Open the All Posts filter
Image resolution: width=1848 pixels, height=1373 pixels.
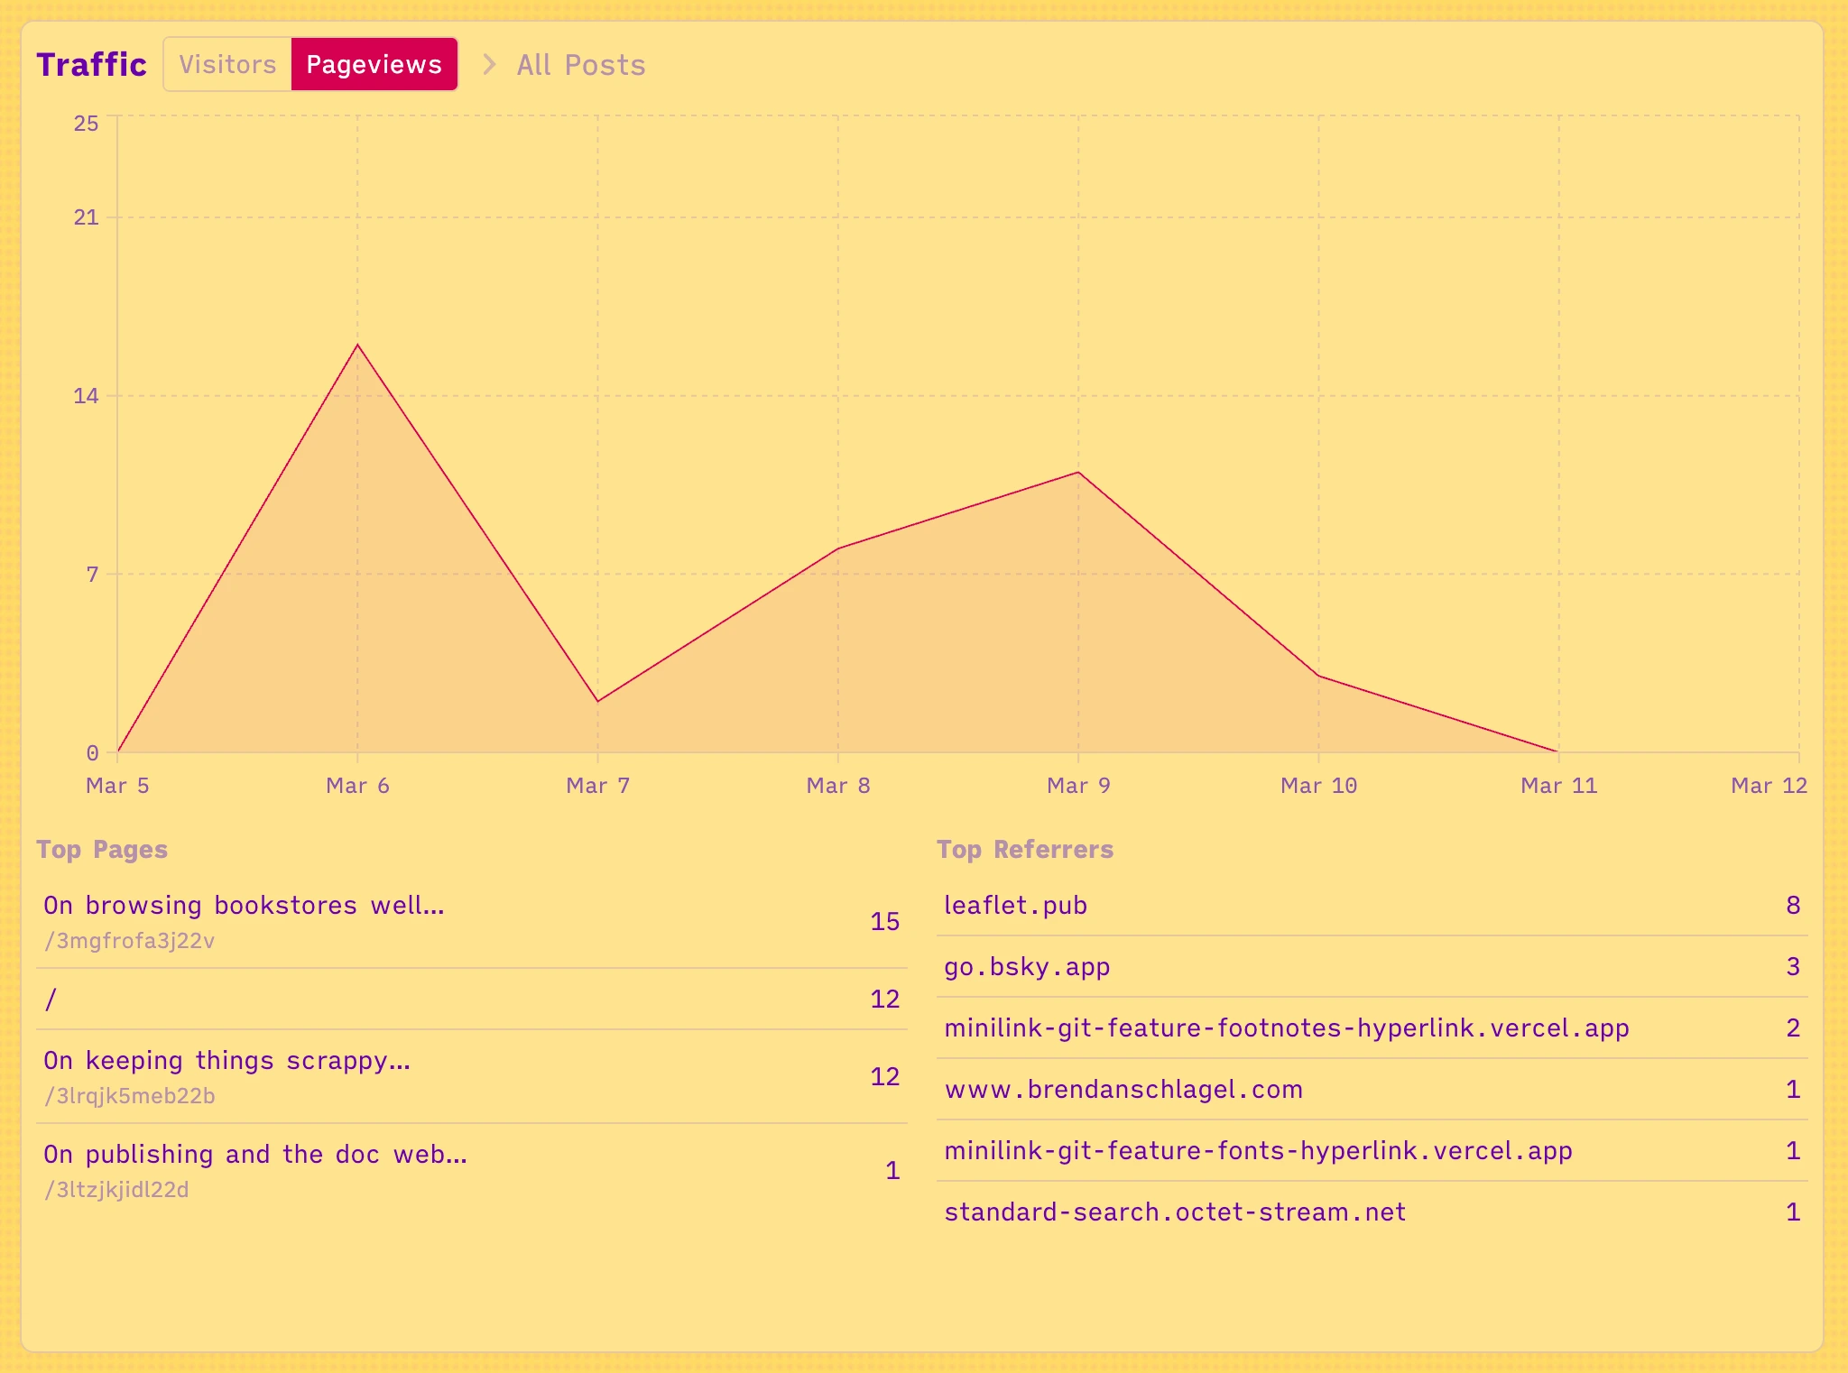click(x=580, y=65)
